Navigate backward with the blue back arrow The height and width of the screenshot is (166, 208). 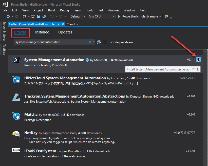coord(8,16)
